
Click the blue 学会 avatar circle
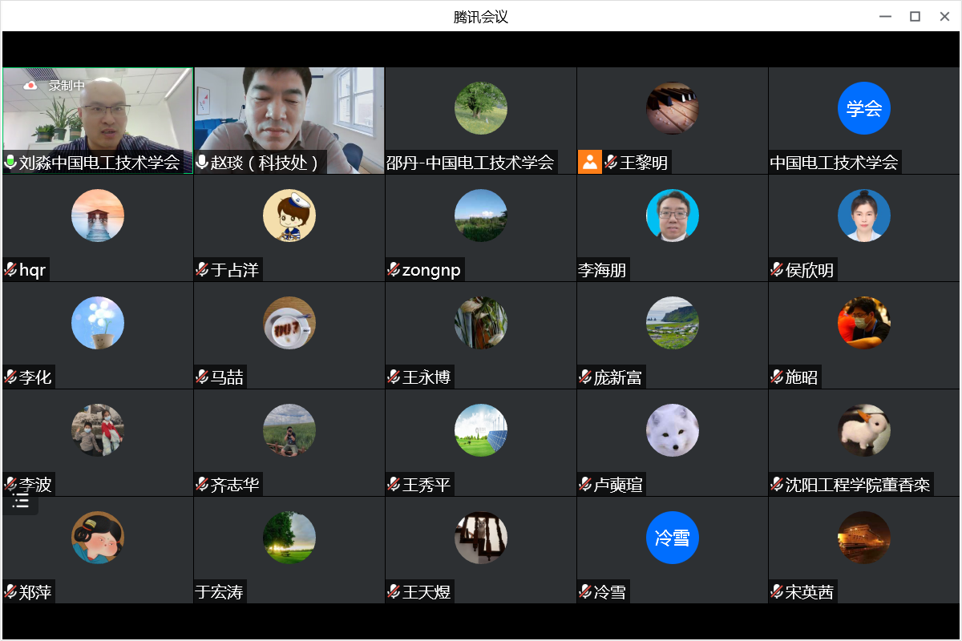(863, 108)
